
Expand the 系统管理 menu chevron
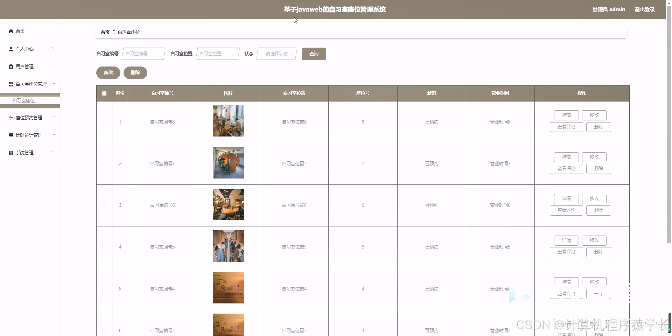pos(54,152)
